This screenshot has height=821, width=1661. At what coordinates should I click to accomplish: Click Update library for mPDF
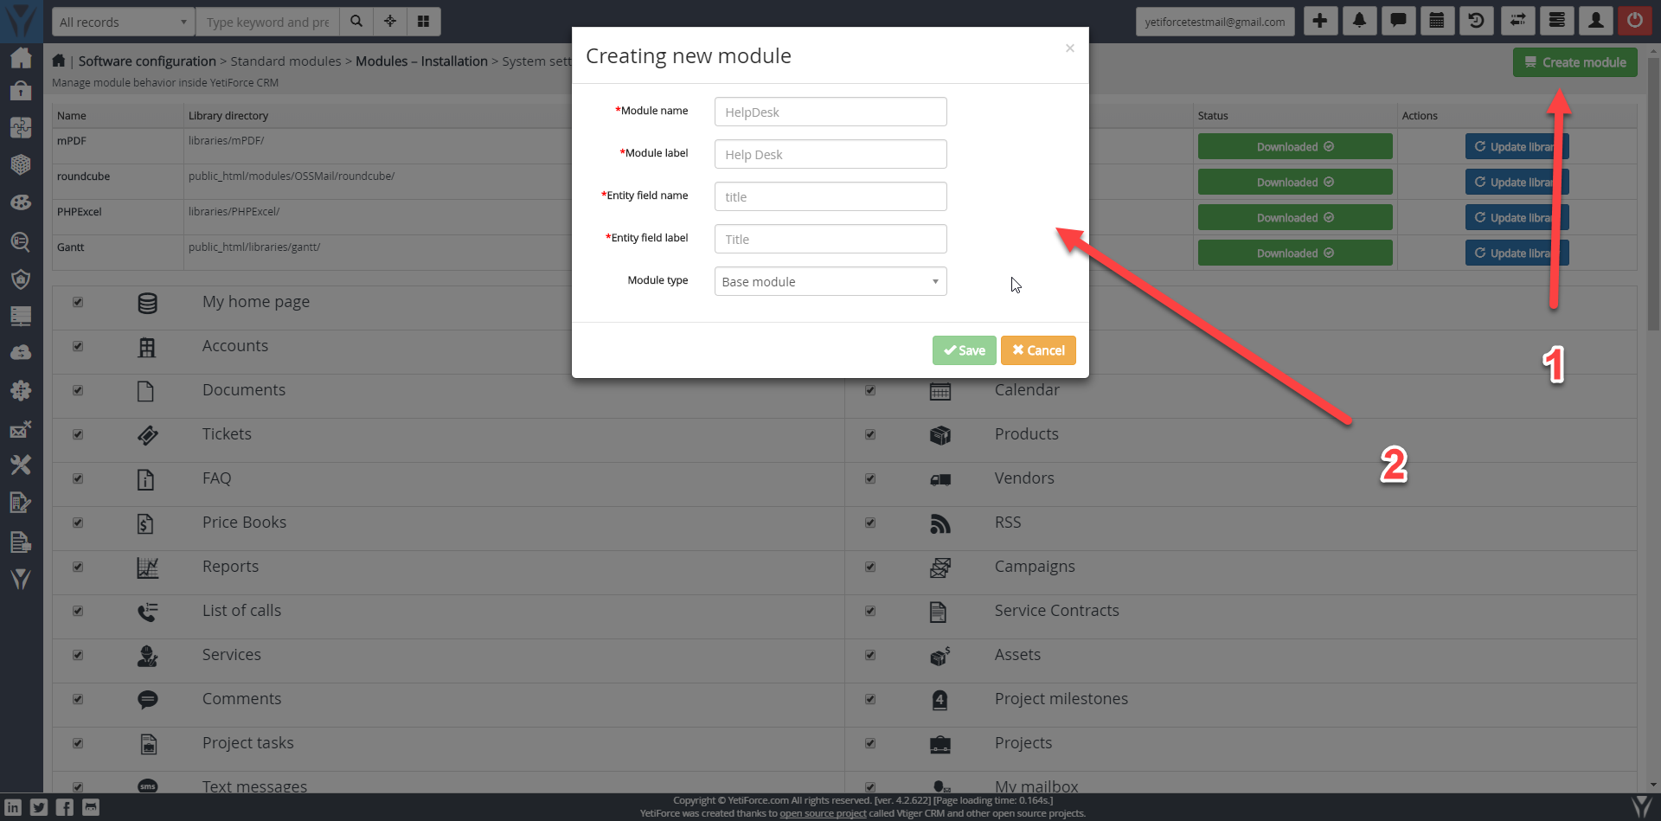pos(1517,146)
